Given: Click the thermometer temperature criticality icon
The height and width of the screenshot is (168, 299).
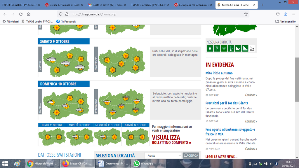Looking at the screenshot, I should tap(231, 48).
